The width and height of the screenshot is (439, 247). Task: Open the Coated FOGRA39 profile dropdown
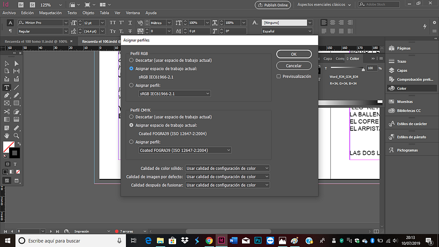[x=185, y=151]
